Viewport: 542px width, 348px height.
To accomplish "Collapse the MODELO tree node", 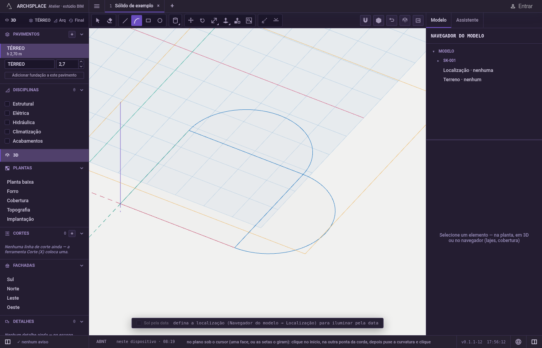I will [x=433, y=51].
